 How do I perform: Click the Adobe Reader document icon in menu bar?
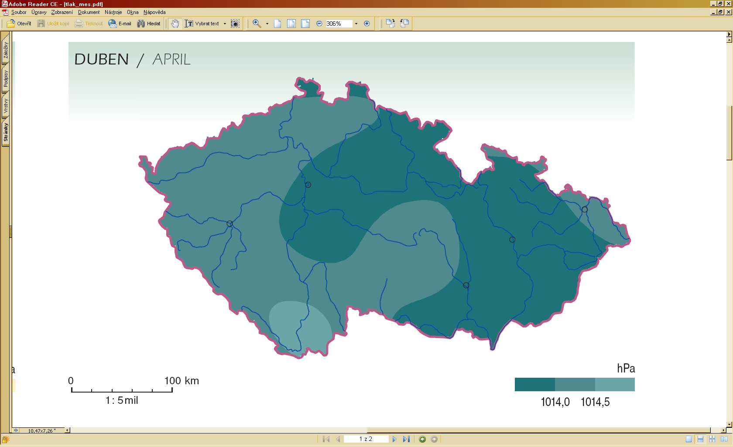tap(5, 12)
